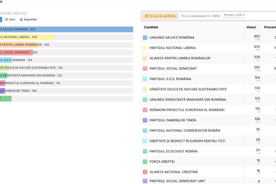The width and height of the screenshot is (276, 184).
Task: Switch to the Cerc pie chart view
Action: pos(11,20)
